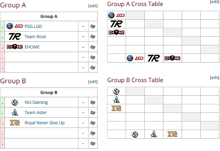Open the EHOME team link
This screenshot has width=220, height=151.
32,47
